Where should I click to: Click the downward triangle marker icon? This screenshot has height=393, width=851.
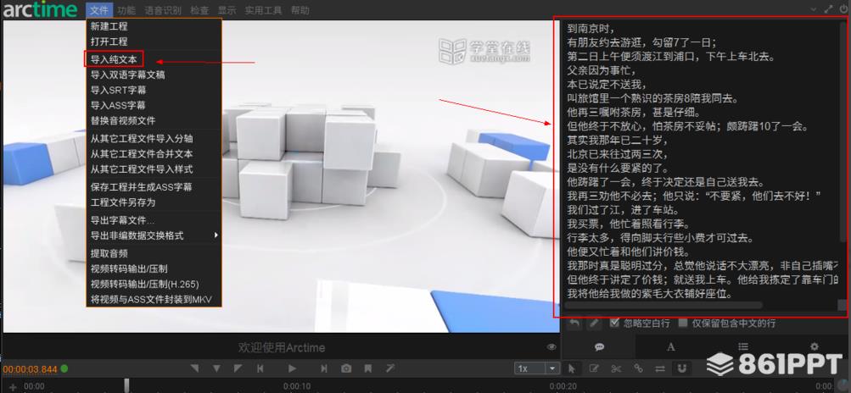(216, 368)
